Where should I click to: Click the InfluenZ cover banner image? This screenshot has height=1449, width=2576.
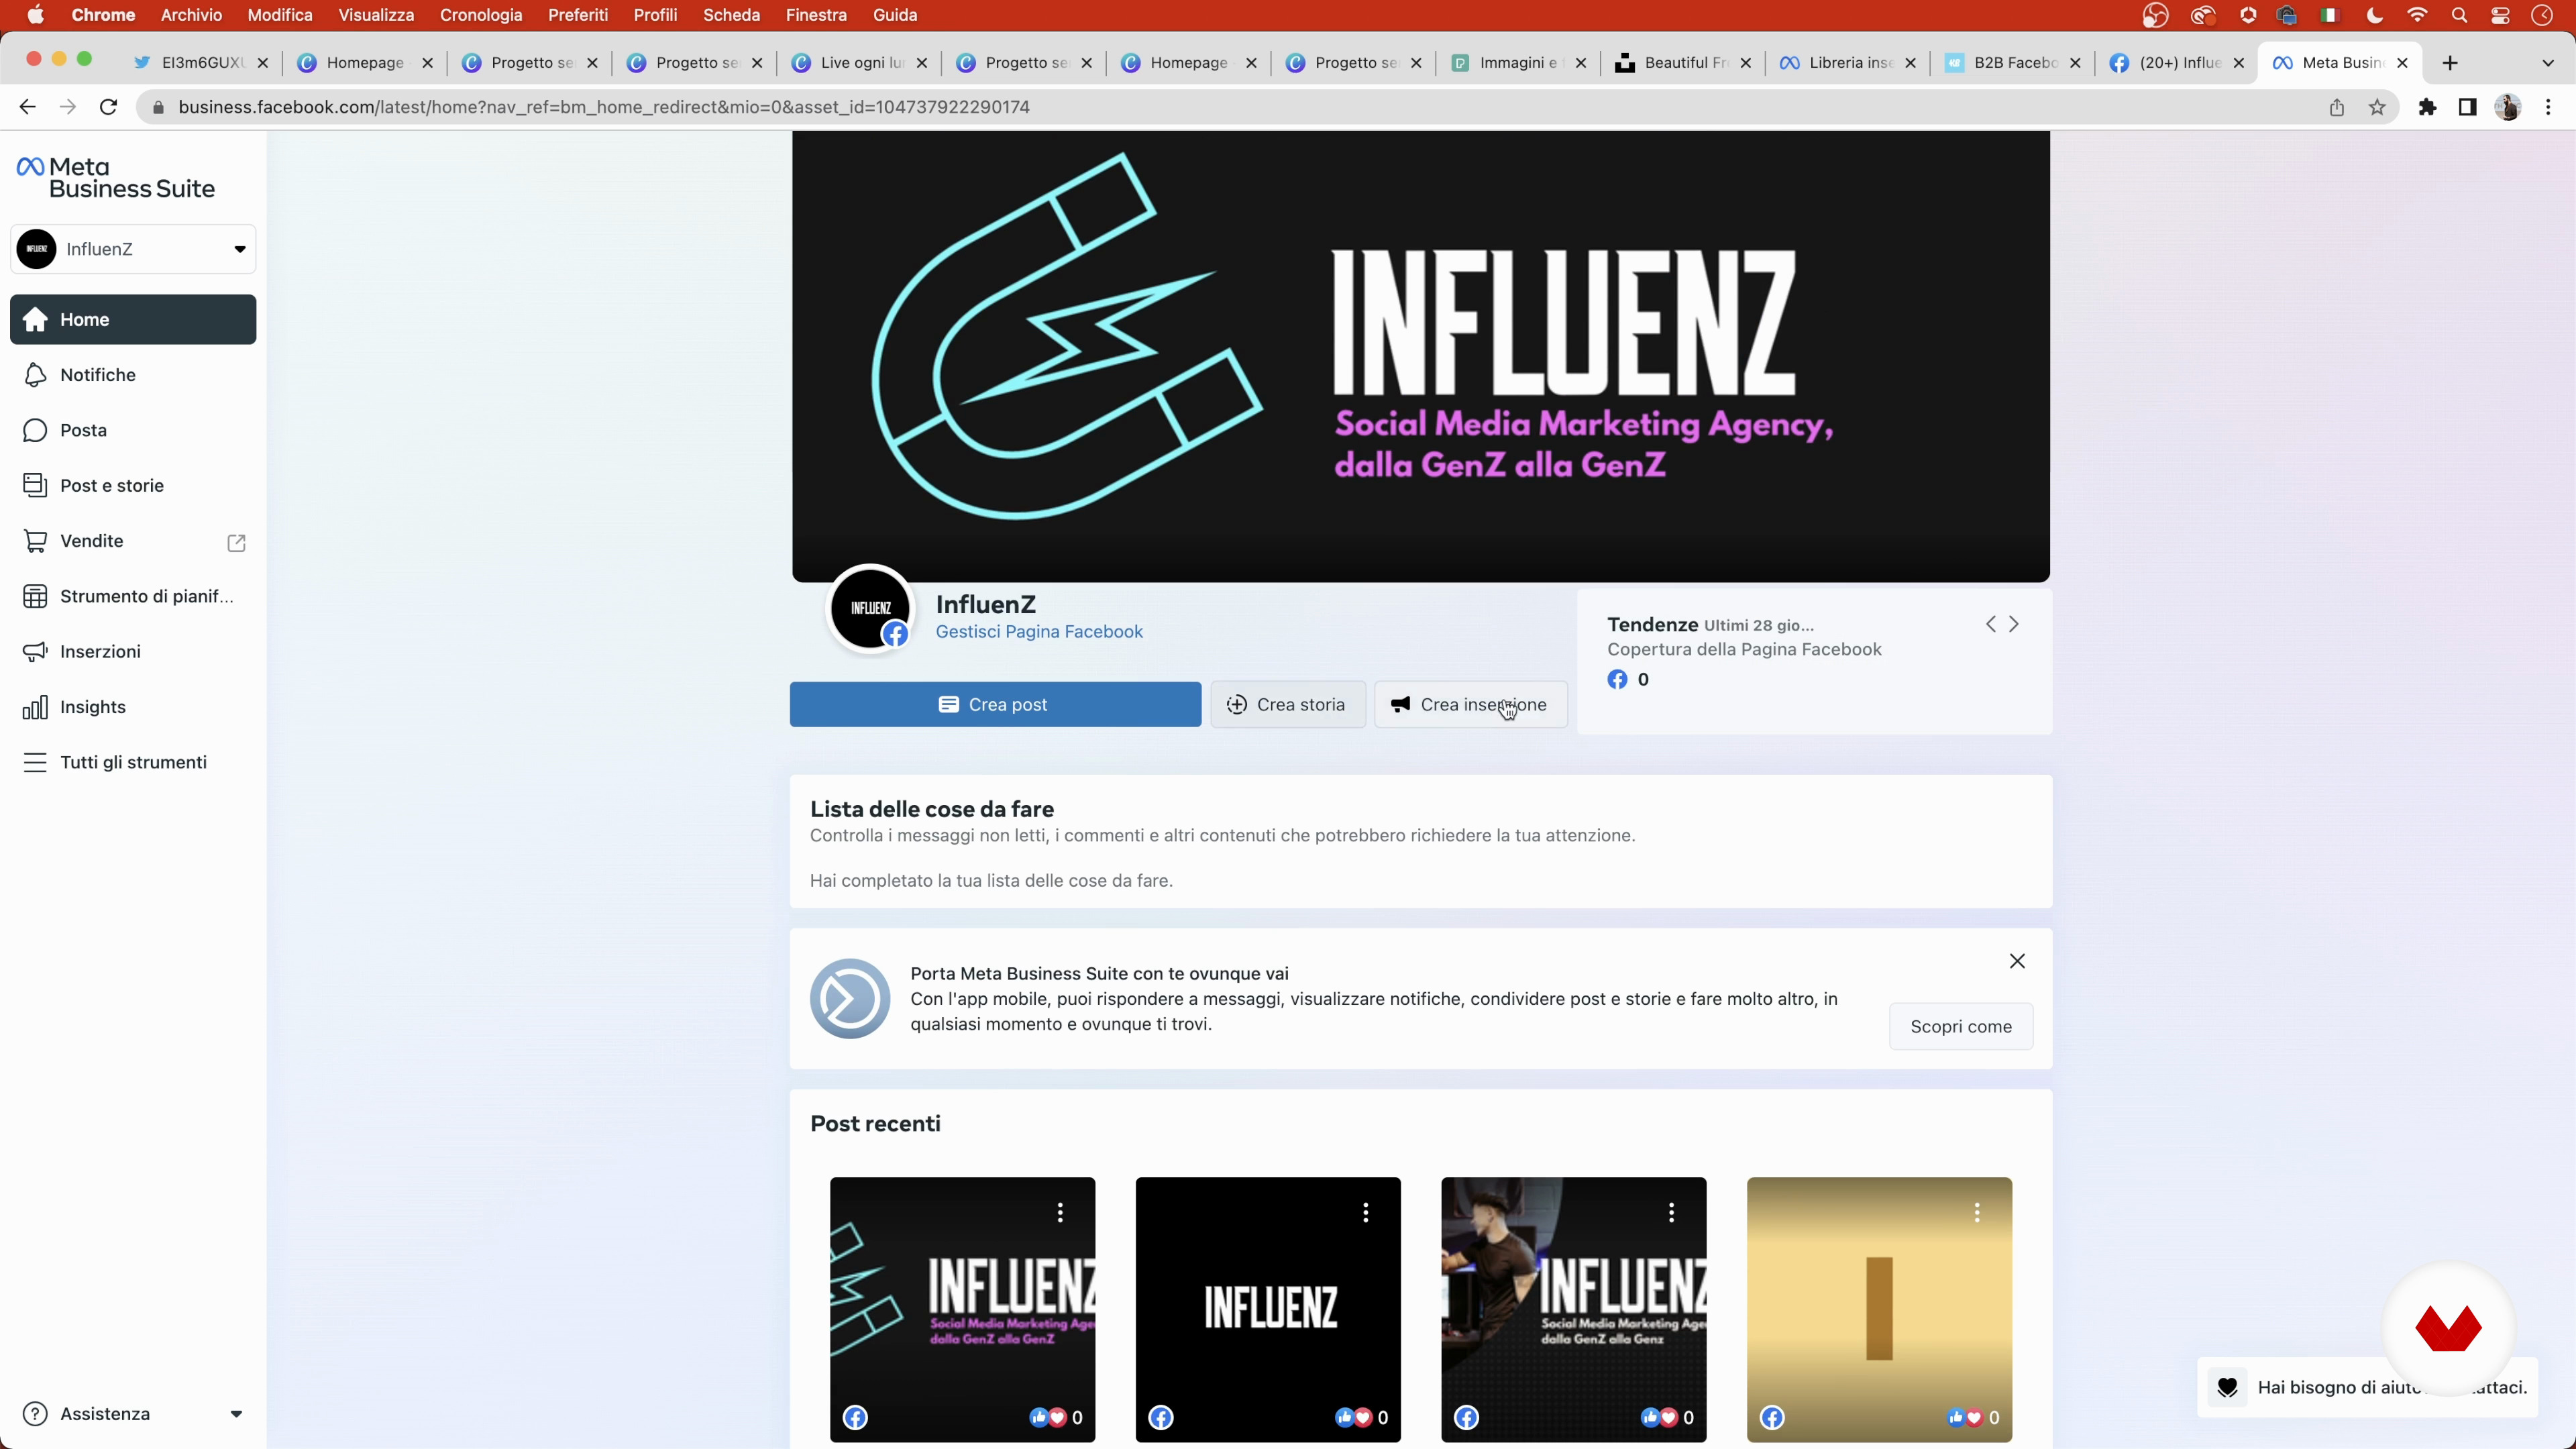coord(1420,357)
